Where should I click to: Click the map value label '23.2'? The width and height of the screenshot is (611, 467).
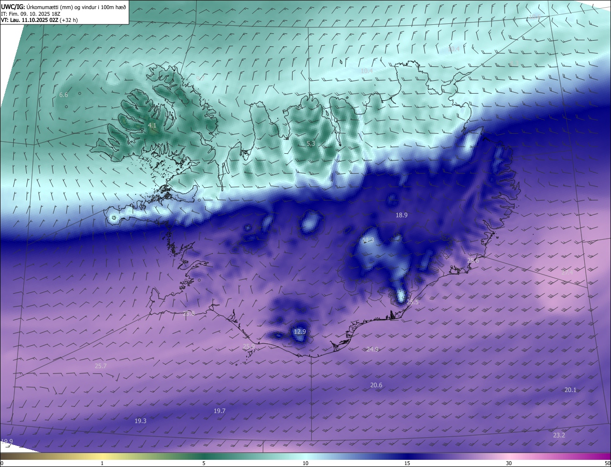pos(559,435)
